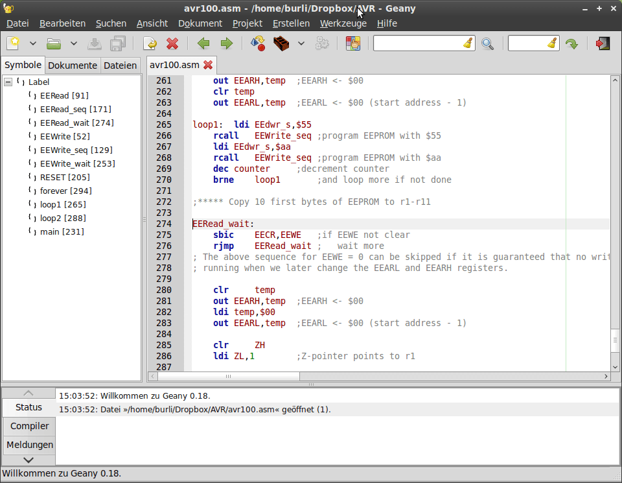This screenshot has height=483, width=622.
Task: Click the red X close document icon
Action: [172, 43]
